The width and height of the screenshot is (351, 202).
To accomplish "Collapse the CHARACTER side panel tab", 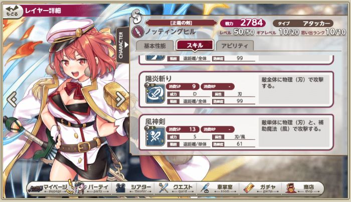I will [x=123, y=45].
